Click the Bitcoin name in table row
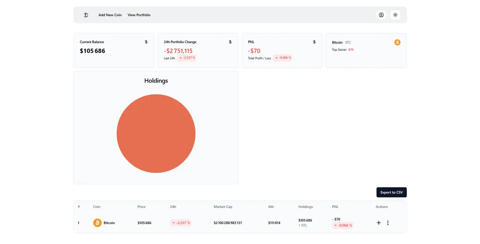The width and height of the screenshot is (480, 244). 109,223
